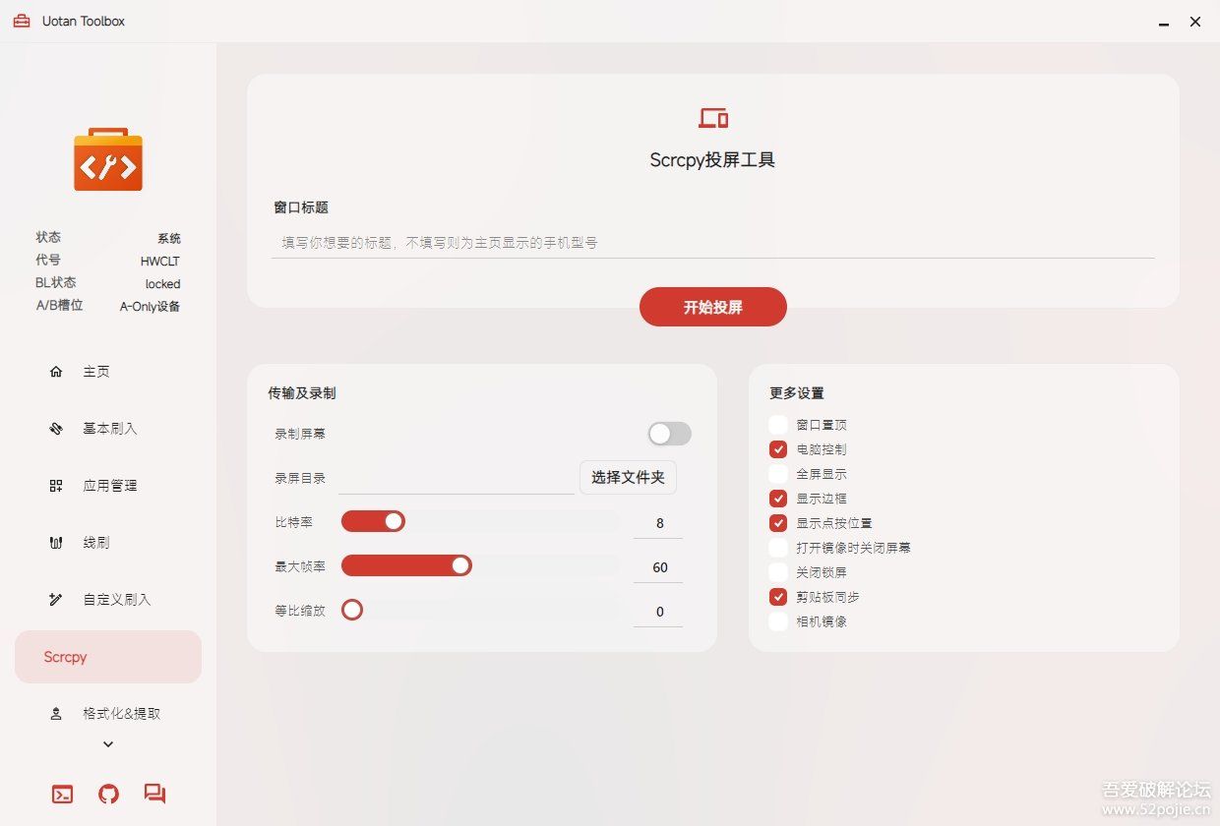Focus the 窗口标题 text field
Viewport: 1220px width, 826px height.
point(712,242)
